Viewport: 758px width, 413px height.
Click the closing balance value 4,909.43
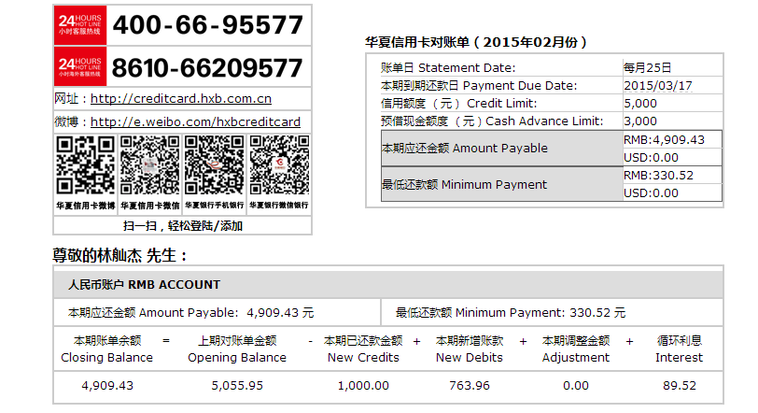point(107,385)
